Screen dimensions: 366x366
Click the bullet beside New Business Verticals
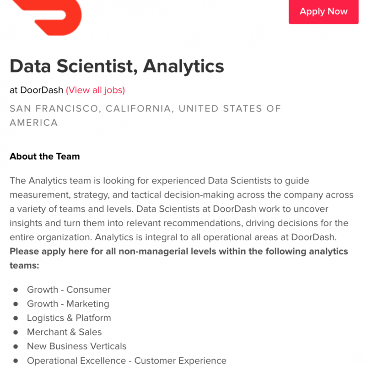pos(16,346)
